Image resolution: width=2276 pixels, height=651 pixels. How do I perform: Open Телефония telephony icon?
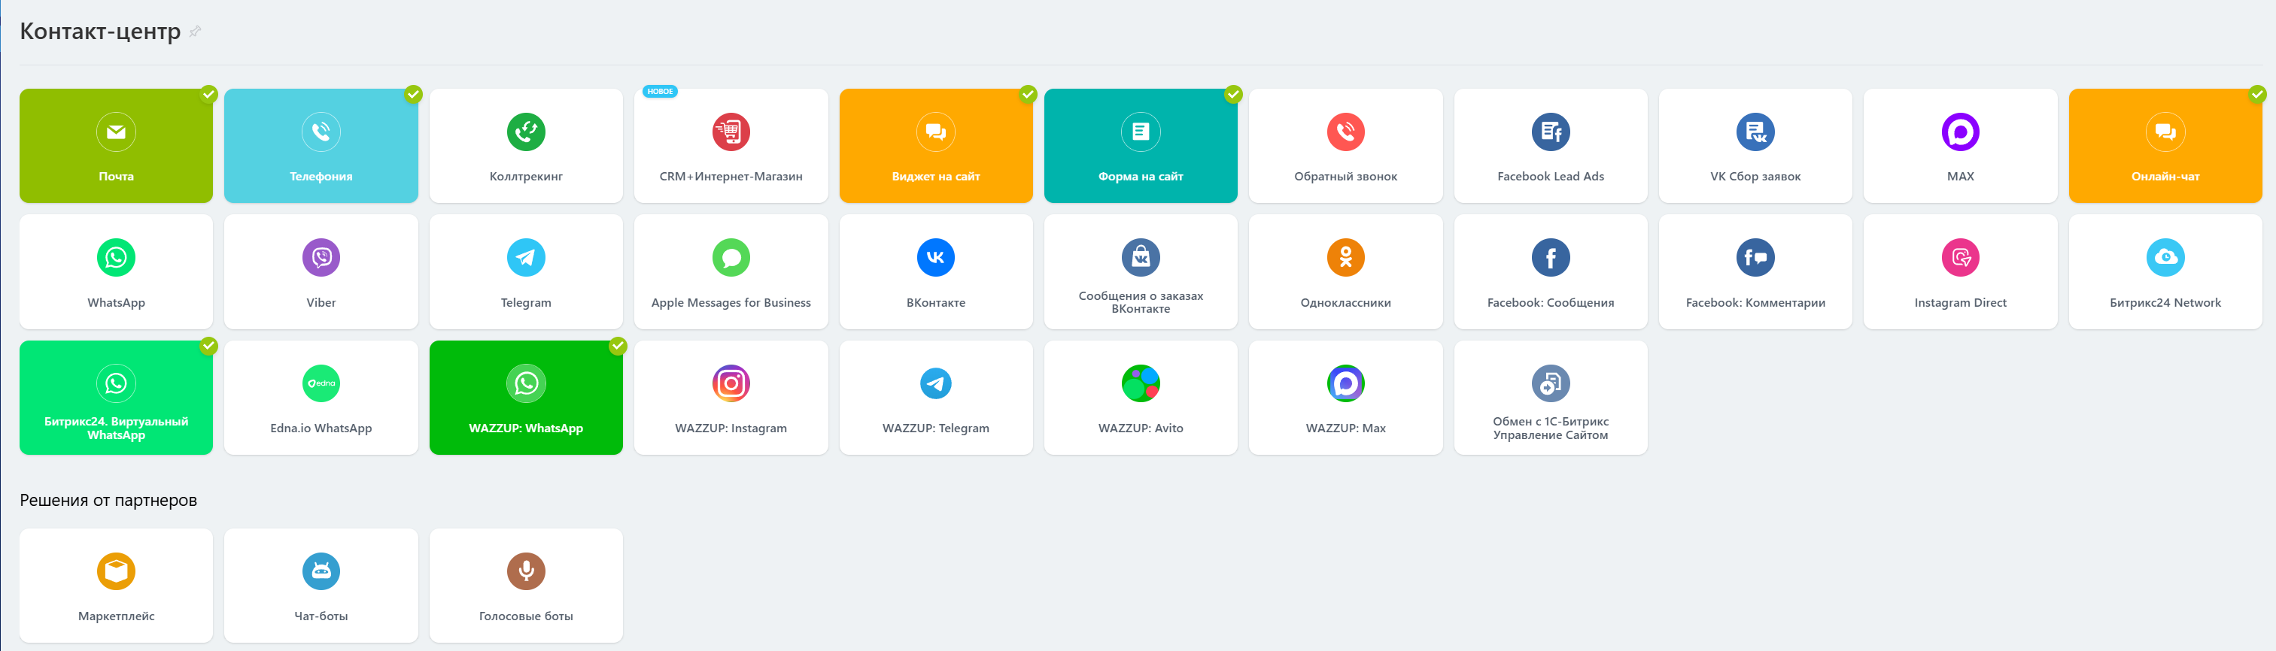coord(321,132)
